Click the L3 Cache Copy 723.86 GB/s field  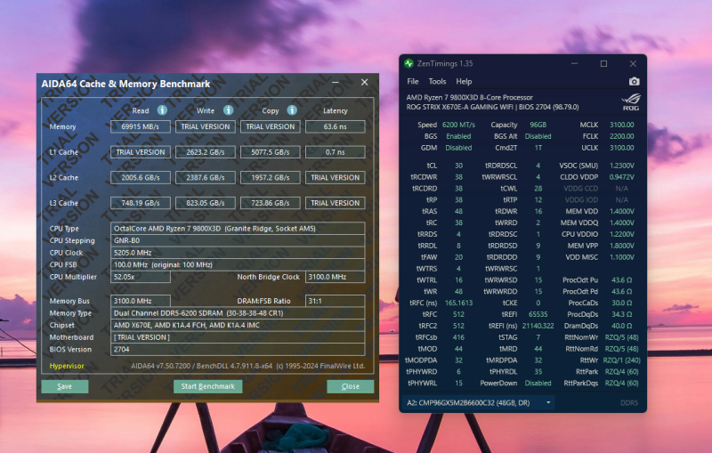tap(271, 203)
